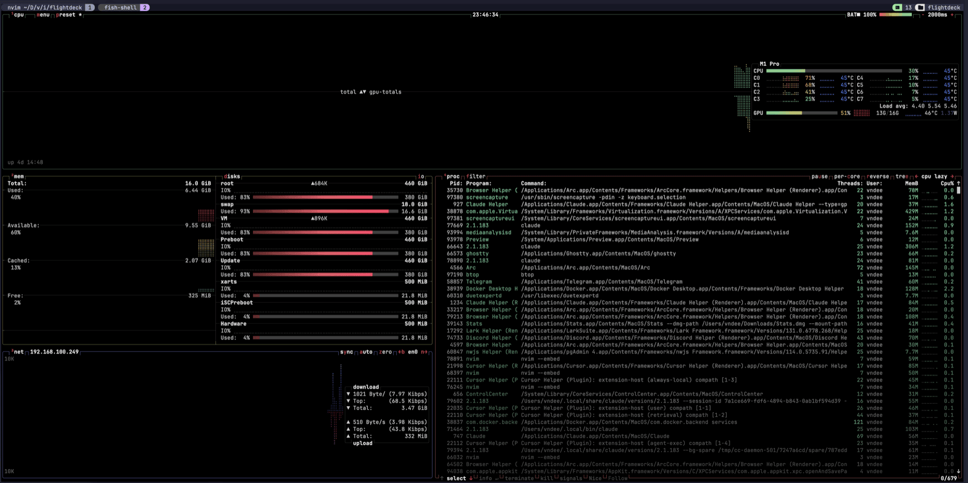
Task: Click the total graph selector arrows
Action: tap(362, 92)
